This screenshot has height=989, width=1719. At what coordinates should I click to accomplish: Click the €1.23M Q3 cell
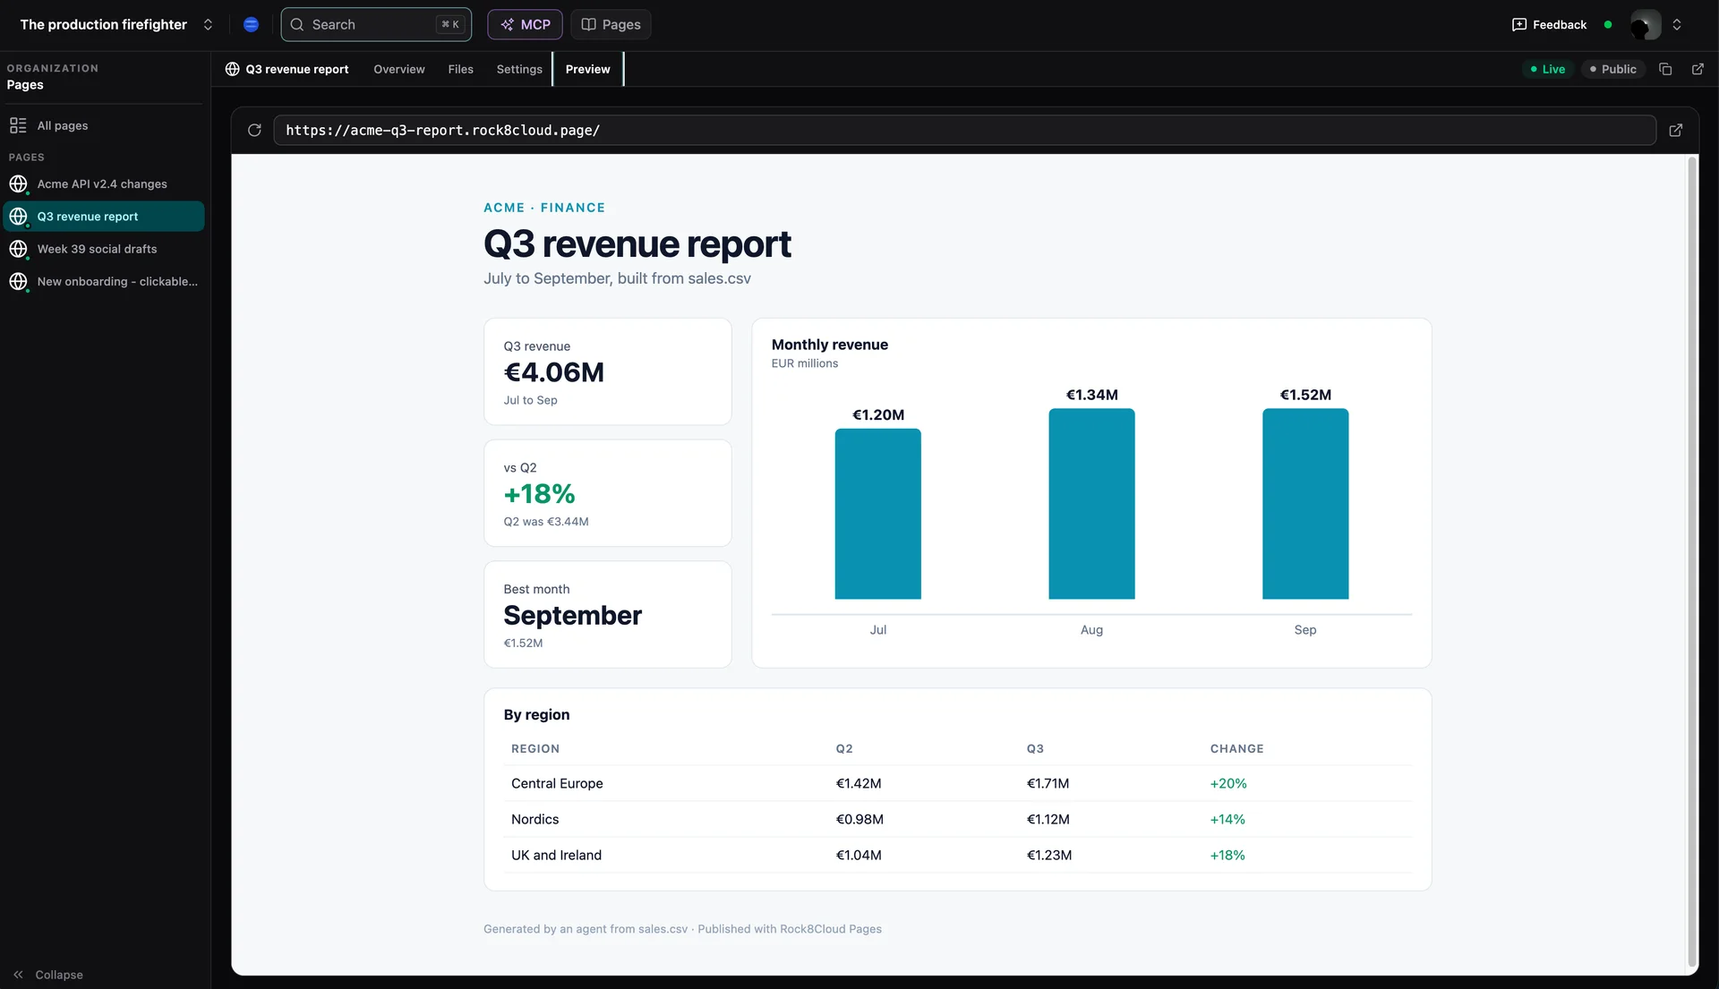coord(1049,855)
